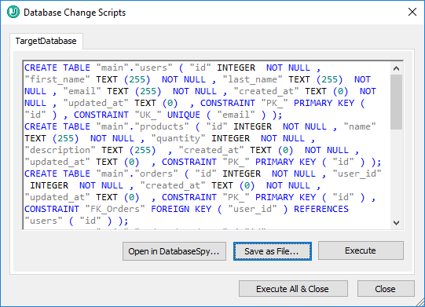425x307 pixels.
Task: Close the Database Change Scripts dialog
Action: (x=412, y=12)
